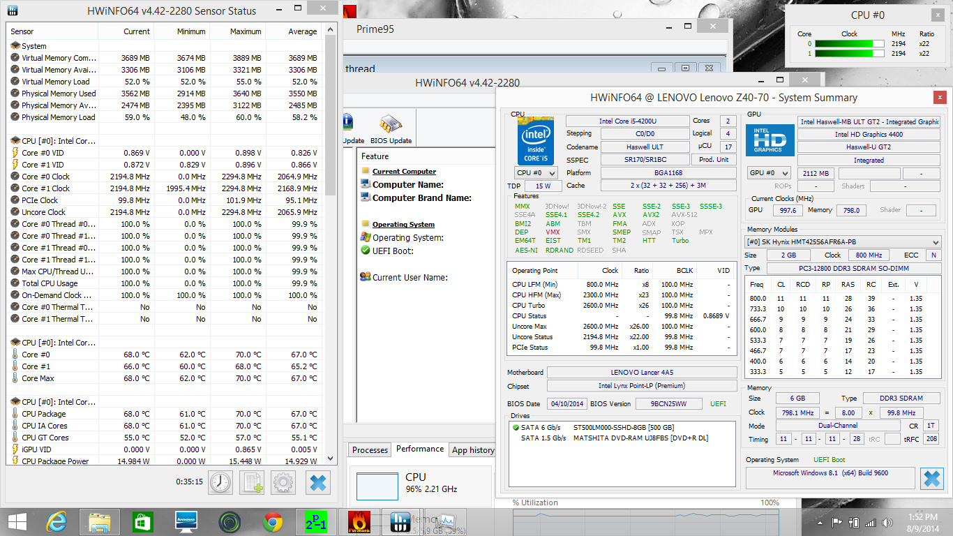Select the CPU Package Power sensor row

pos(165,461)
